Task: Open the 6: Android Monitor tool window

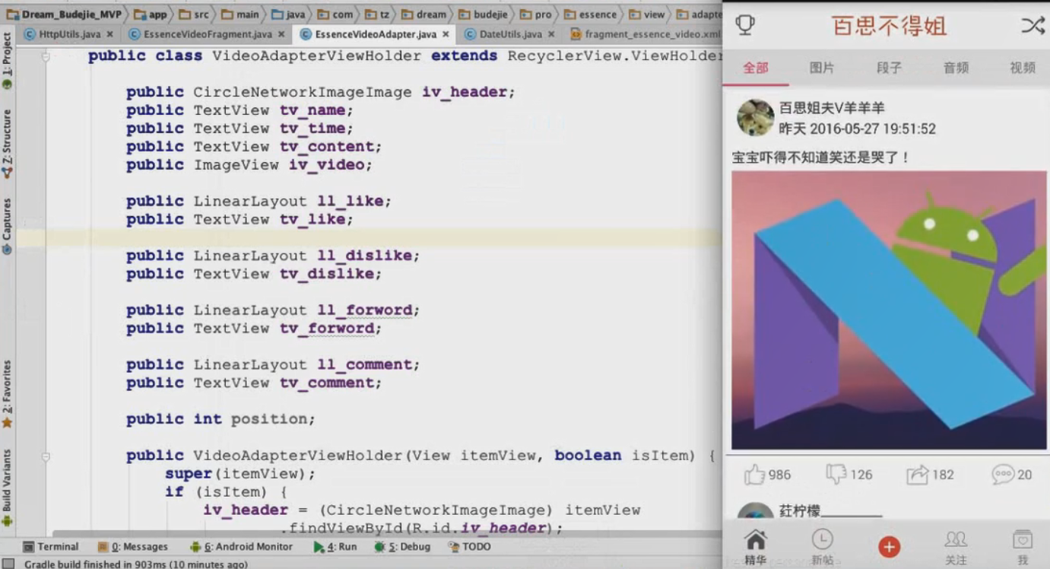Action: click(x=241, y=546)
